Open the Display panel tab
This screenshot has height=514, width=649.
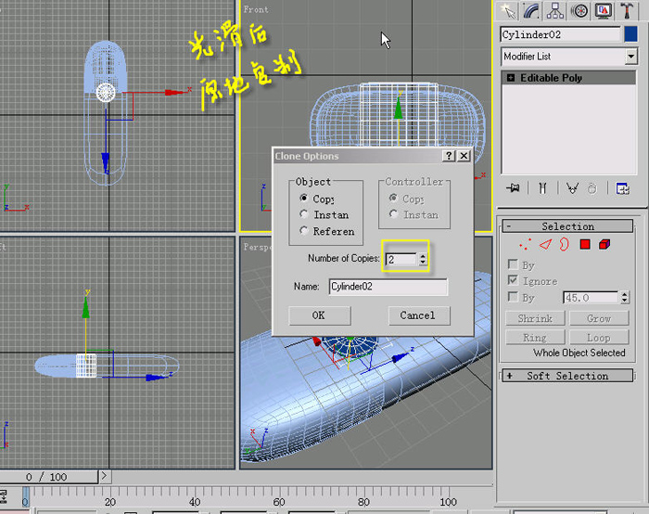pyautogui.click(x=603, y=11)
